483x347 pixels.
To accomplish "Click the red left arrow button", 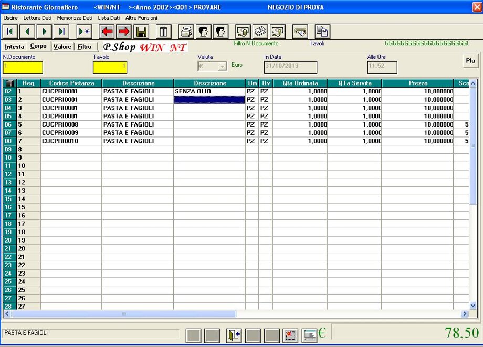I will click(x=107, y=31).
